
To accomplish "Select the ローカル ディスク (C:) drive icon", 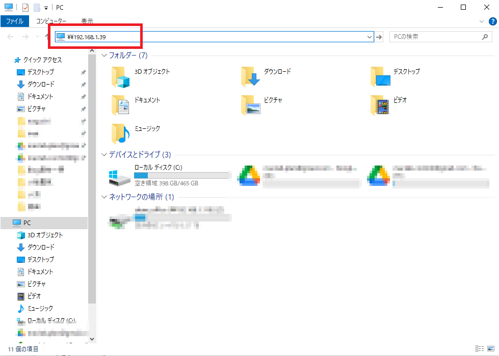I will point(119,178).
